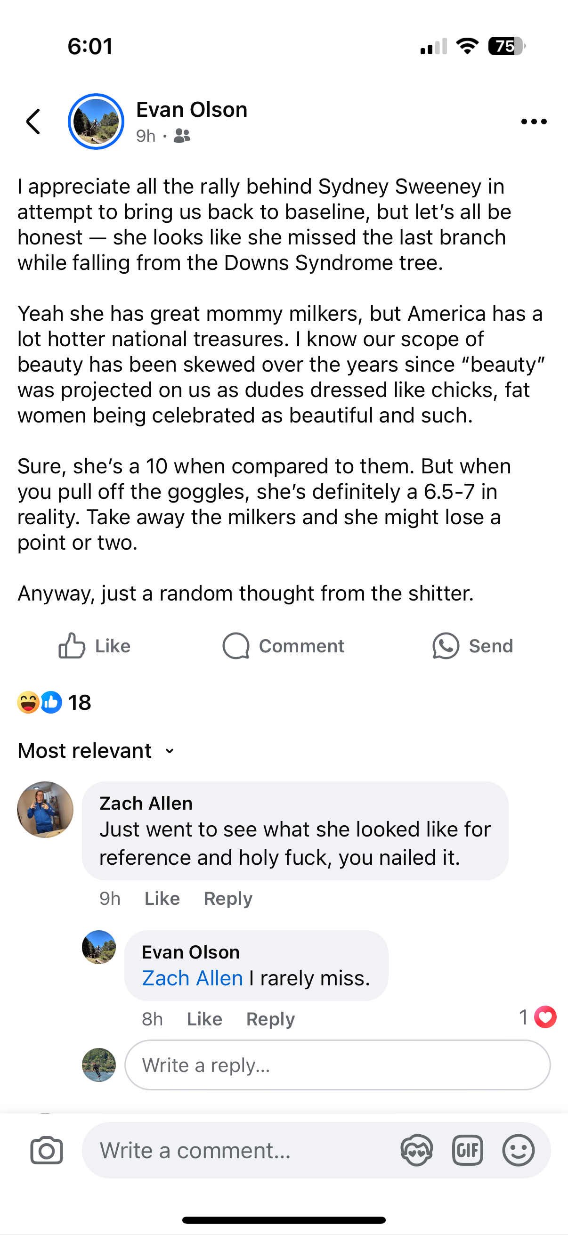Open the three-dot post options menu

coord(534,122)
